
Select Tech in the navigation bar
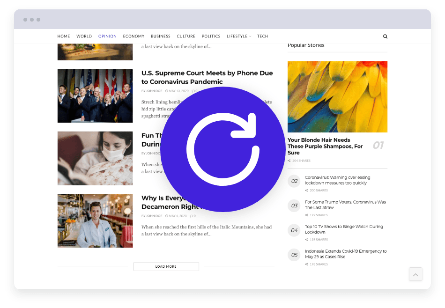coord(262,36)
